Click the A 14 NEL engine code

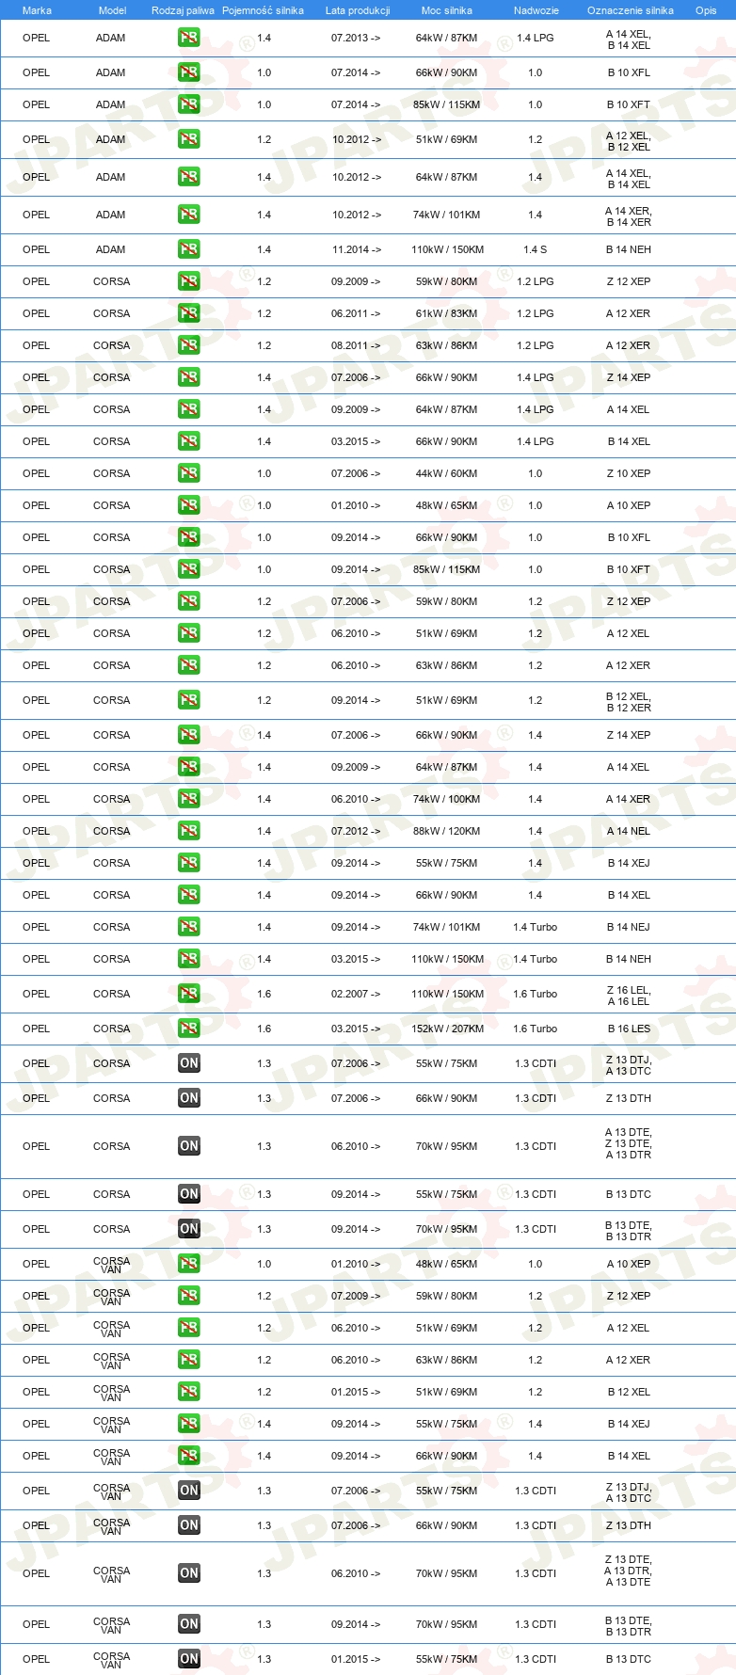click(629, 831)
